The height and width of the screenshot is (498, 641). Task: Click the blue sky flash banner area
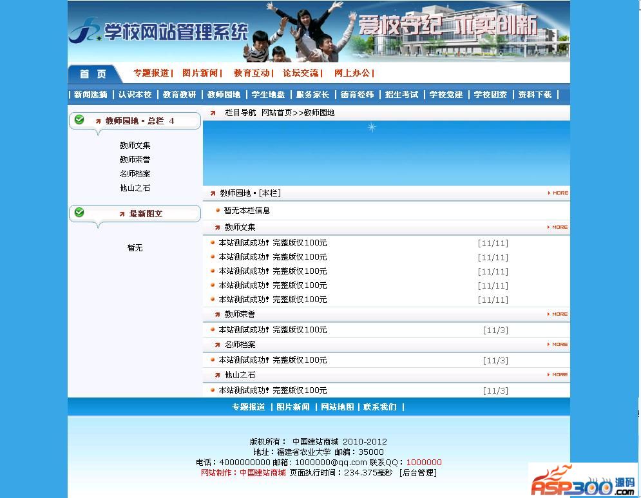coord(387,153)
